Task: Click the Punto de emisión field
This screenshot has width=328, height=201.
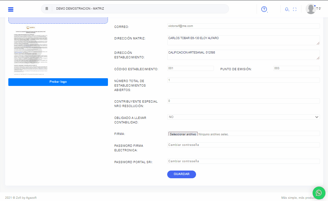Action: pos(296,68)
